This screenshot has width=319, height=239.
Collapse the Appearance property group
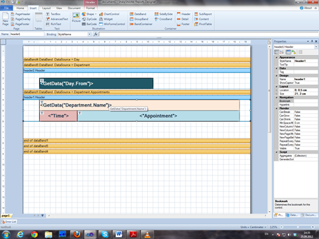click(x=277, y=58)
